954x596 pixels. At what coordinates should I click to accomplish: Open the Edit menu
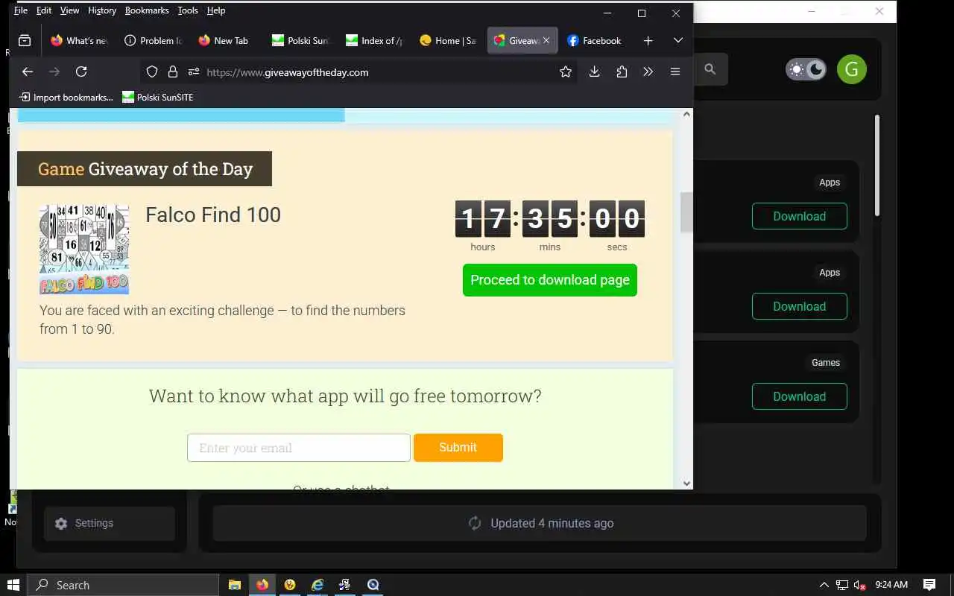click(x=43, y=10)
